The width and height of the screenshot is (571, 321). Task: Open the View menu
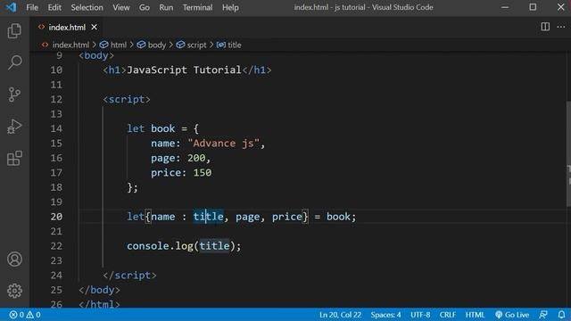tap(121, 7)
